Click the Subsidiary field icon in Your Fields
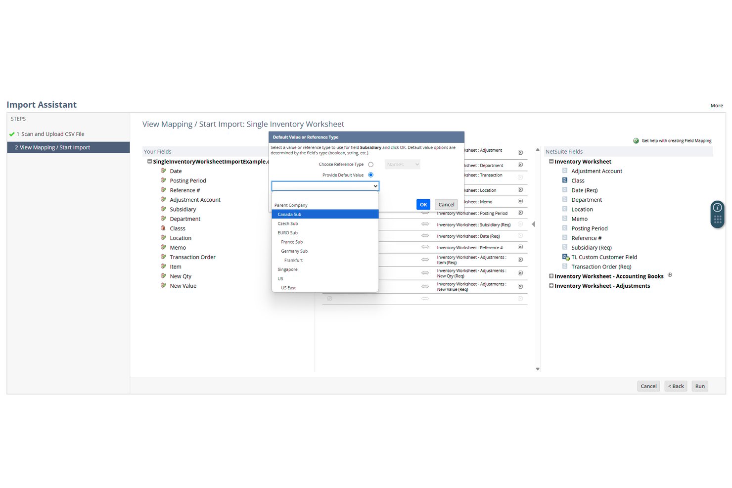This screenshot has width=732, height=488. pos(163,209)
